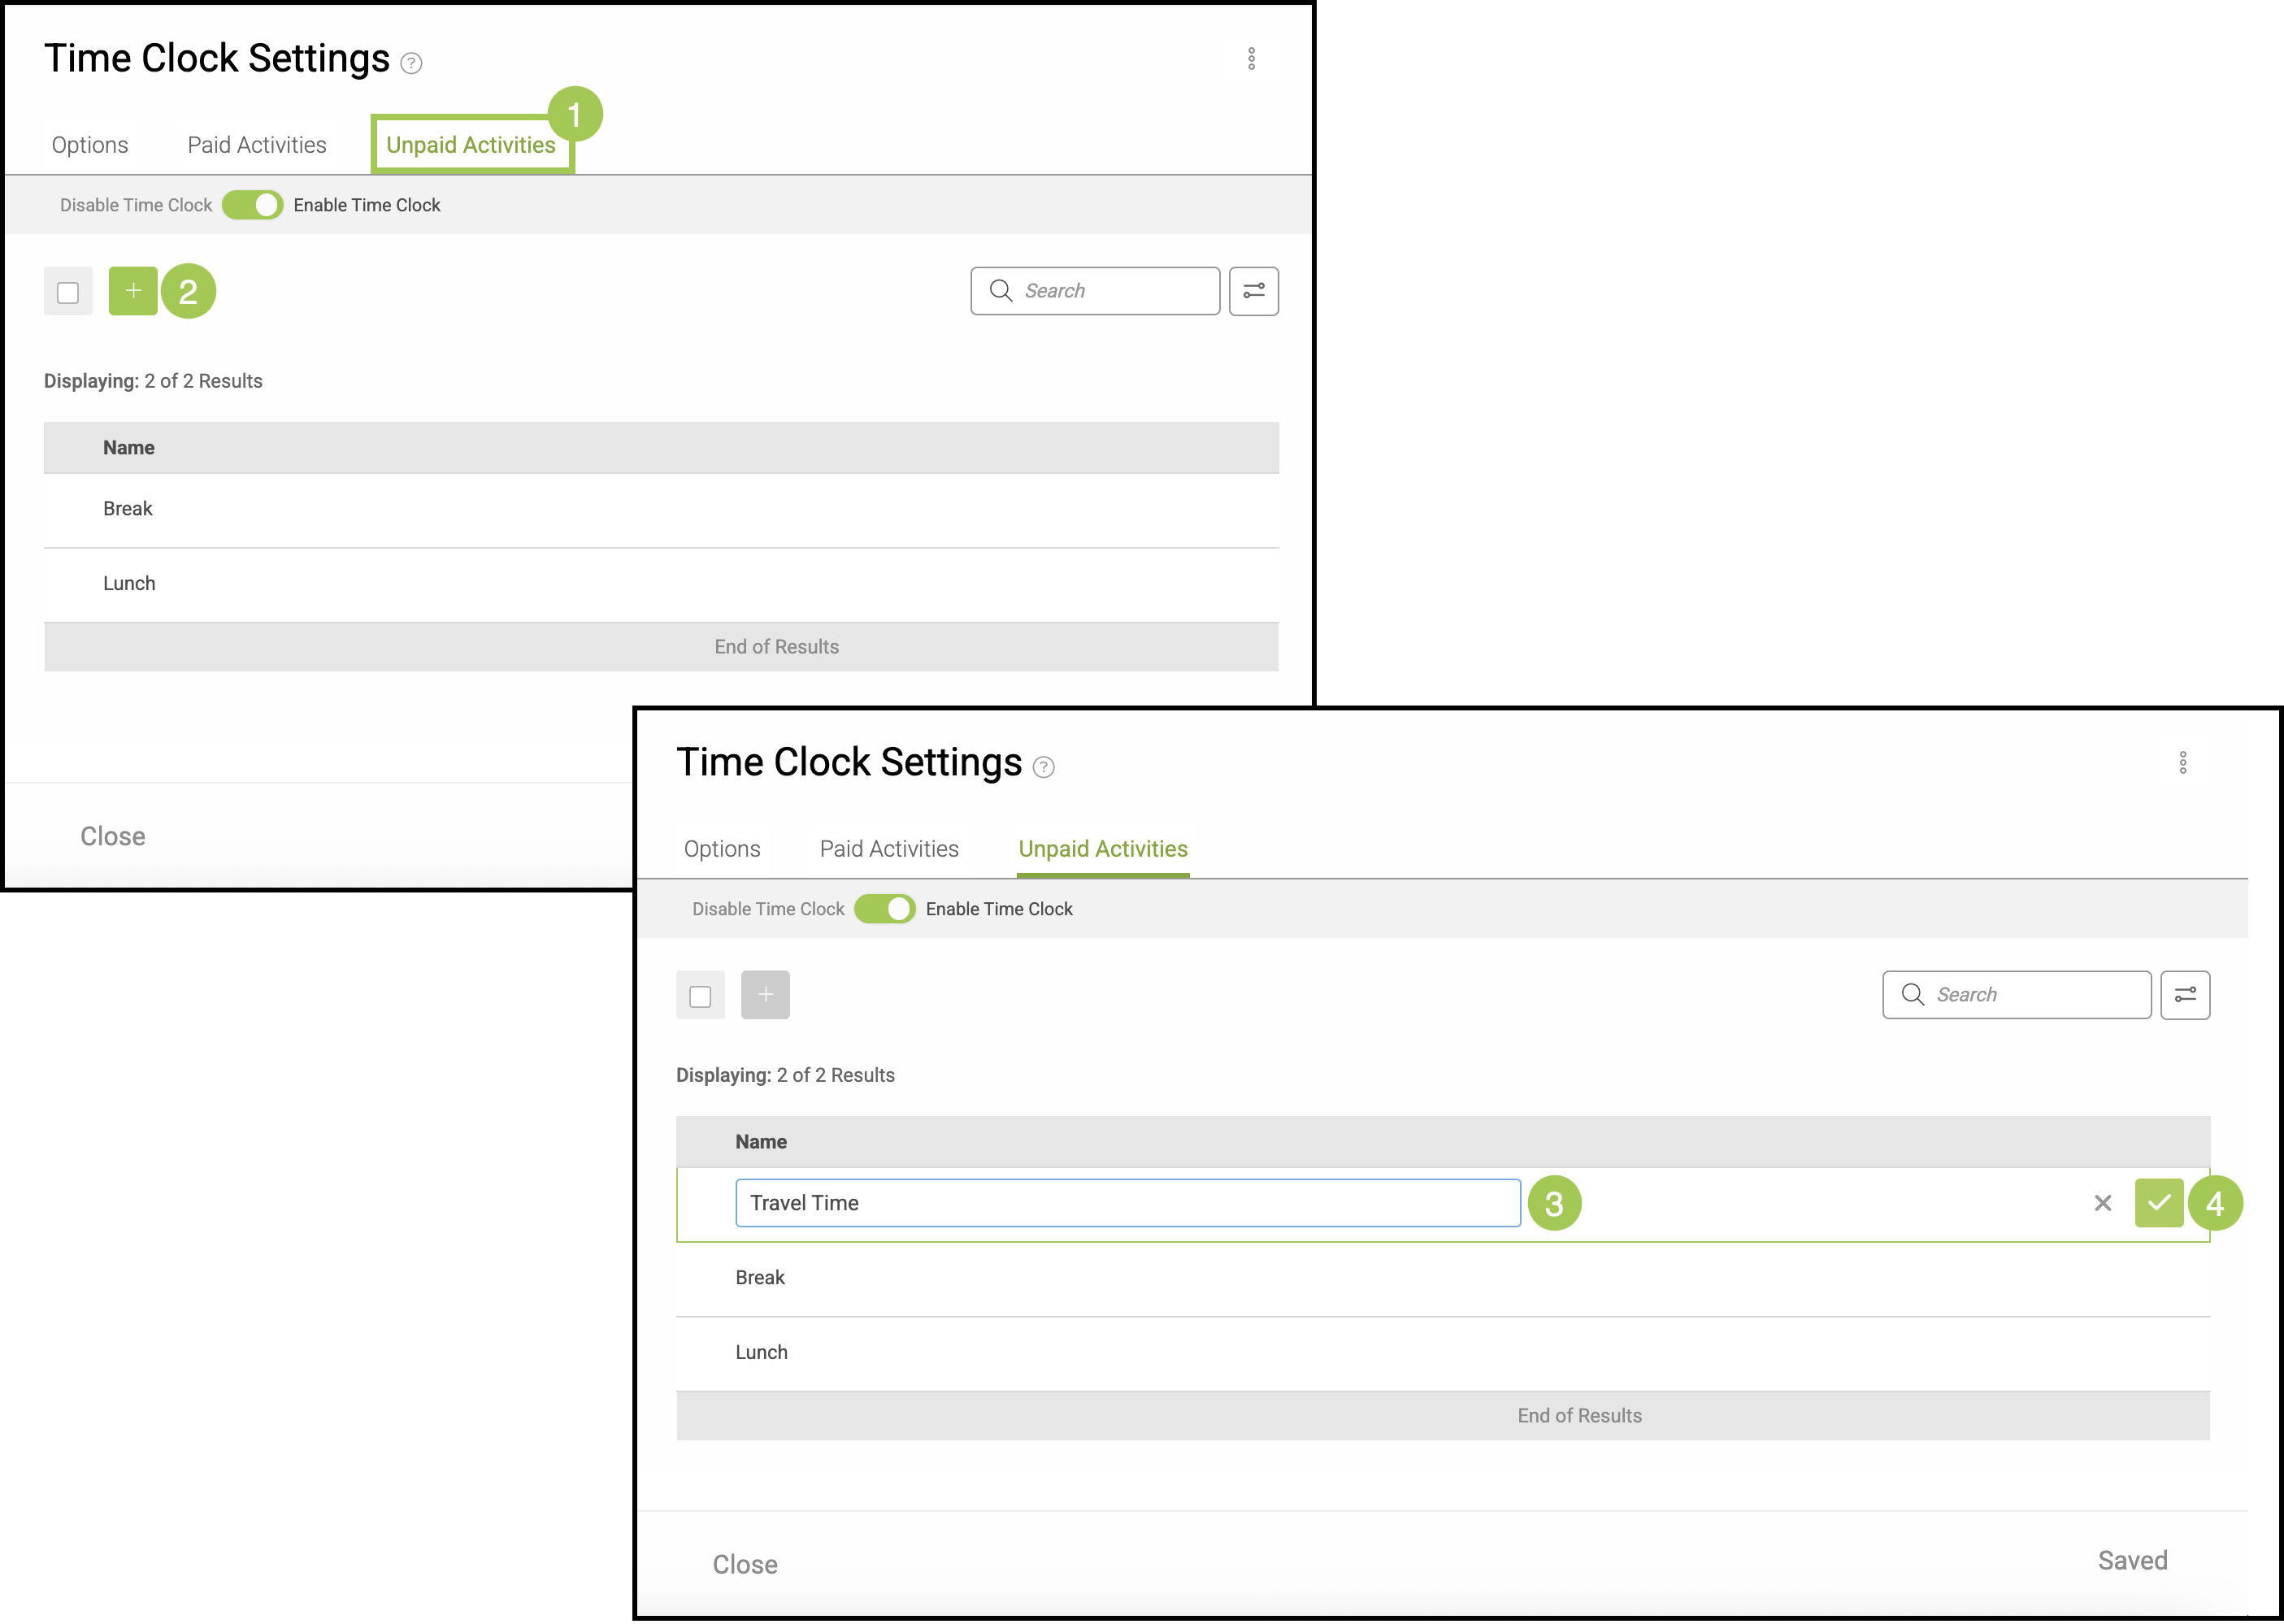Viewport: 2284px width, 1624px height.
Task: Click the Travel Time name input field
Action: point(1127,1203)
